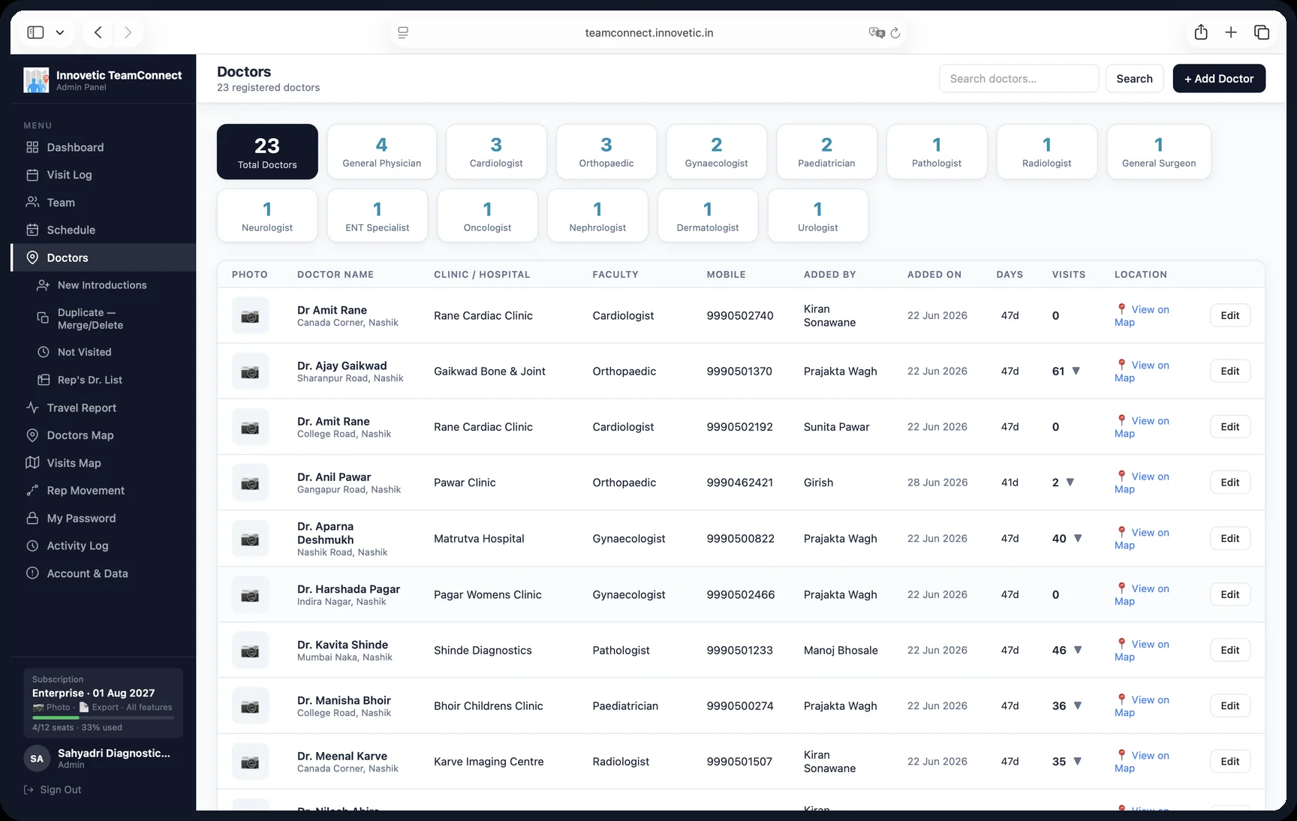Click the Search button
Screen dimensions: 1297x821
tap(1134, 79)
